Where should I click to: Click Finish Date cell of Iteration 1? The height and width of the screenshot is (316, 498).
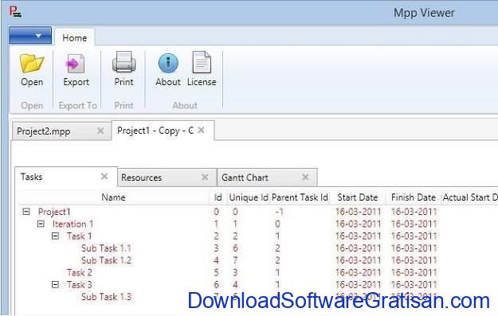[x=414, y=224]
